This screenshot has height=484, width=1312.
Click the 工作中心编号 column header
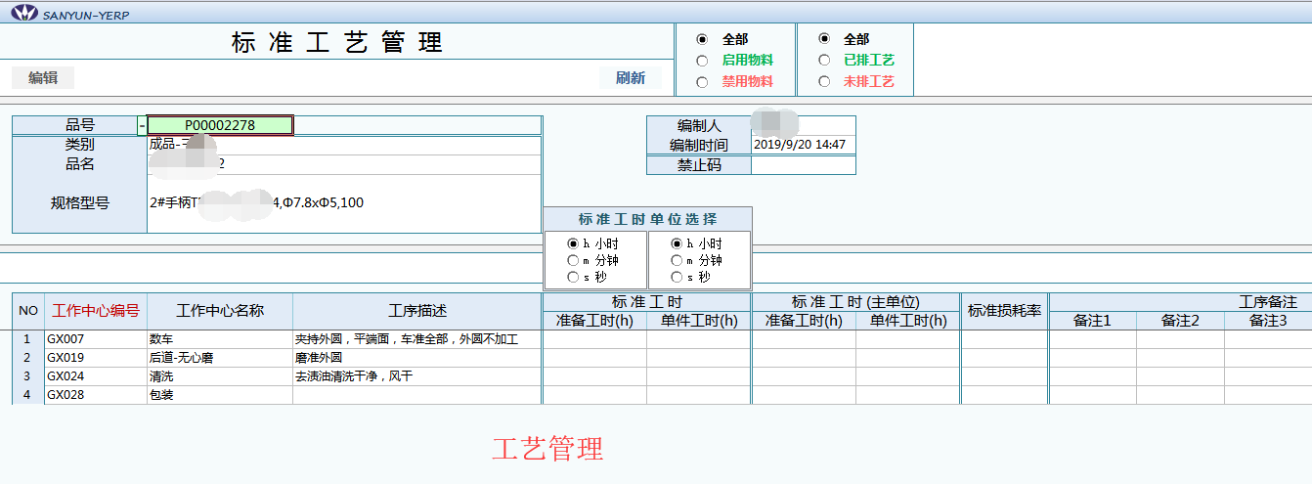click(x=96, y=311)
